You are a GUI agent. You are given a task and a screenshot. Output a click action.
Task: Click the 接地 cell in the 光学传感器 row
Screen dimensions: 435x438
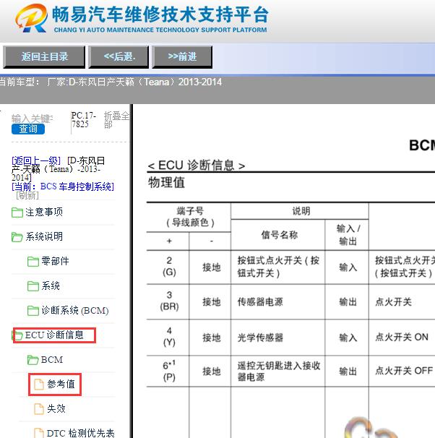point(211,338)
